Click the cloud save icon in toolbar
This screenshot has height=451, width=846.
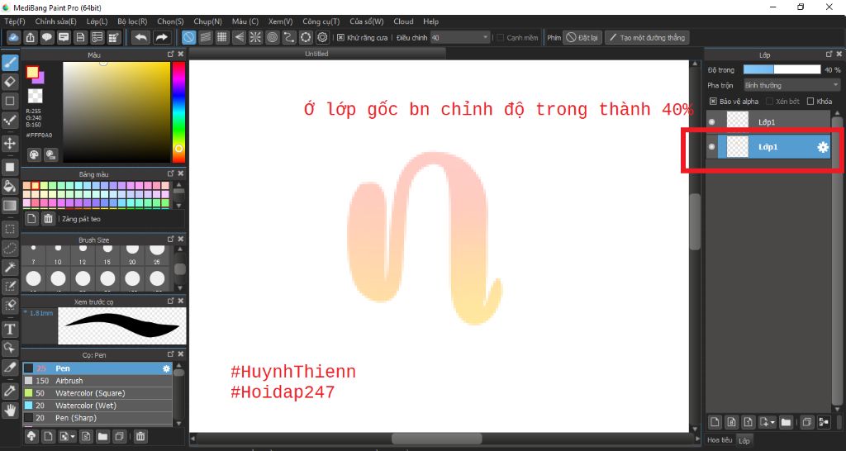tap(13, 37)
